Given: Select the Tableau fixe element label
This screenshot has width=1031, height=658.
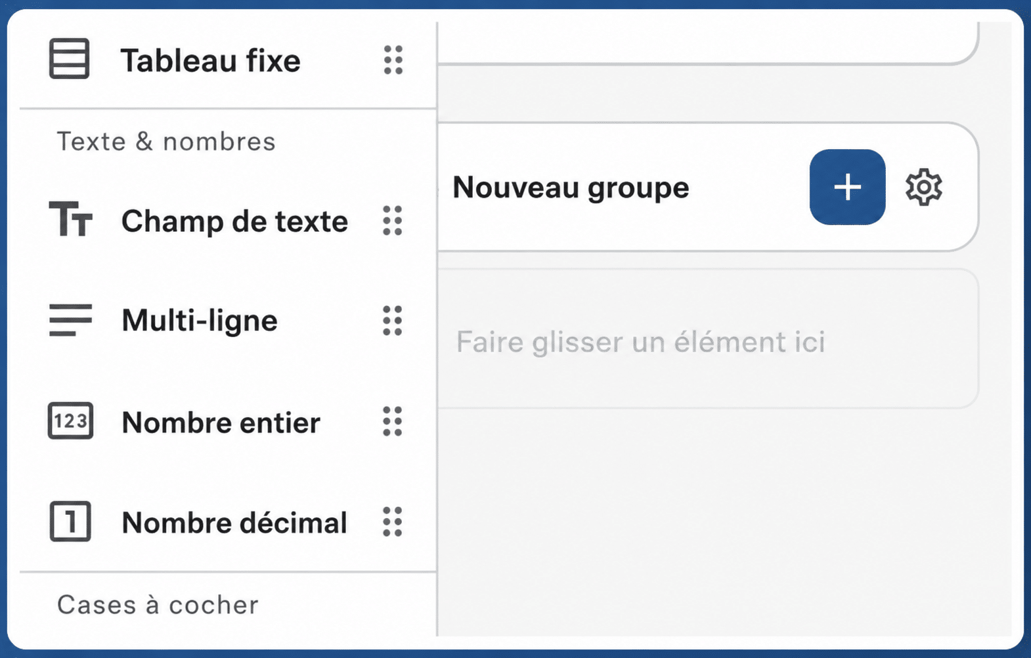Looking at the screenshot, I should click(x=210, y=60).
